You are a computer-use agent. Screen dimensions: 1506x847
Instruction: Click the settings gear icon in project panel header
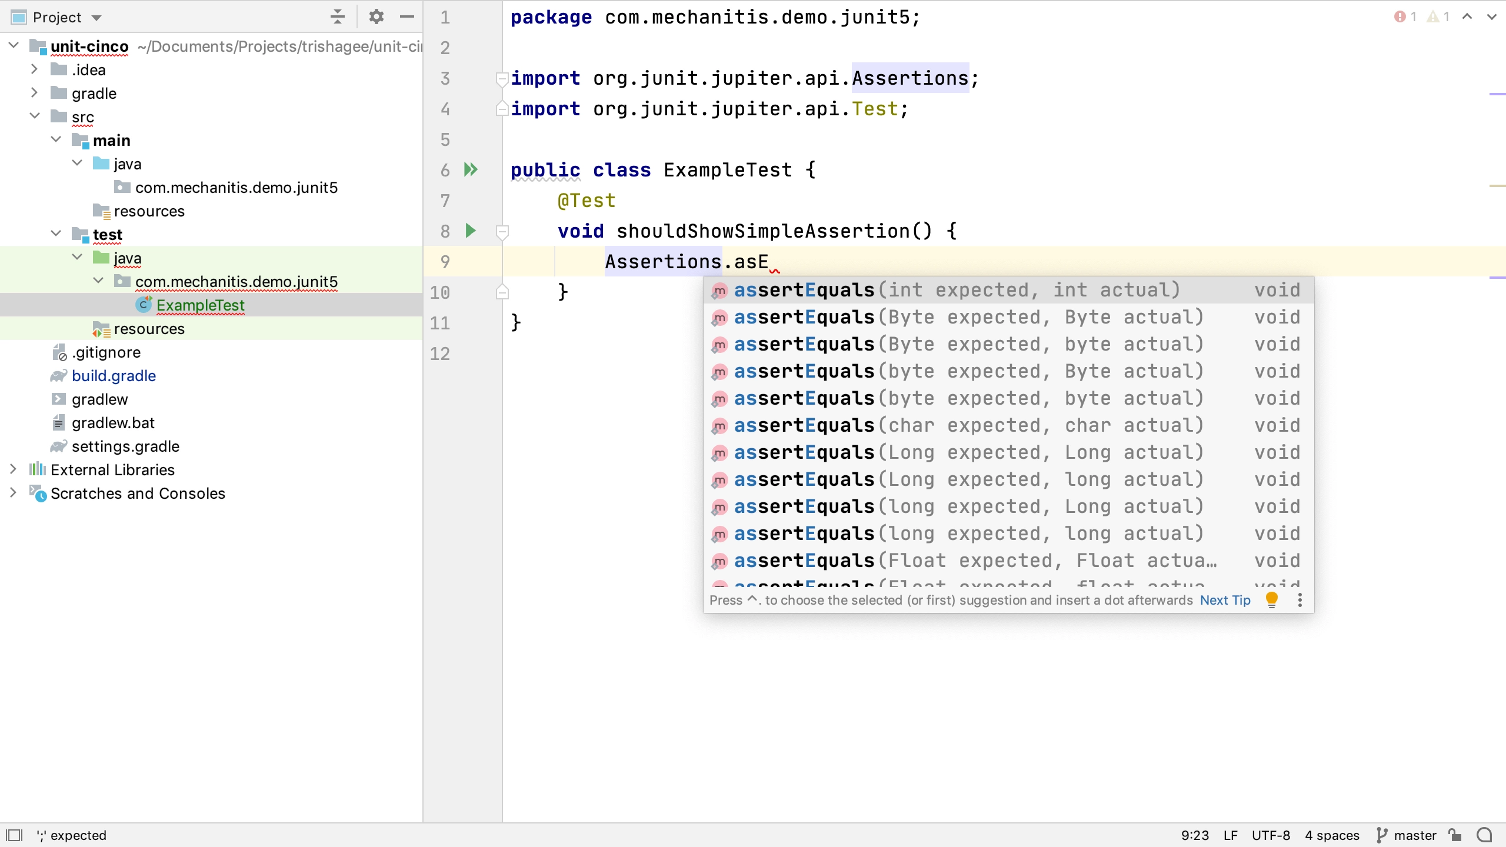376,16
